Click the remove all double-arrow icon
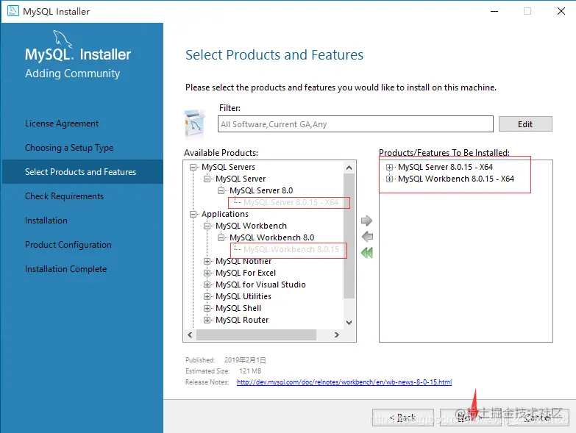 (x=366, y=252)
